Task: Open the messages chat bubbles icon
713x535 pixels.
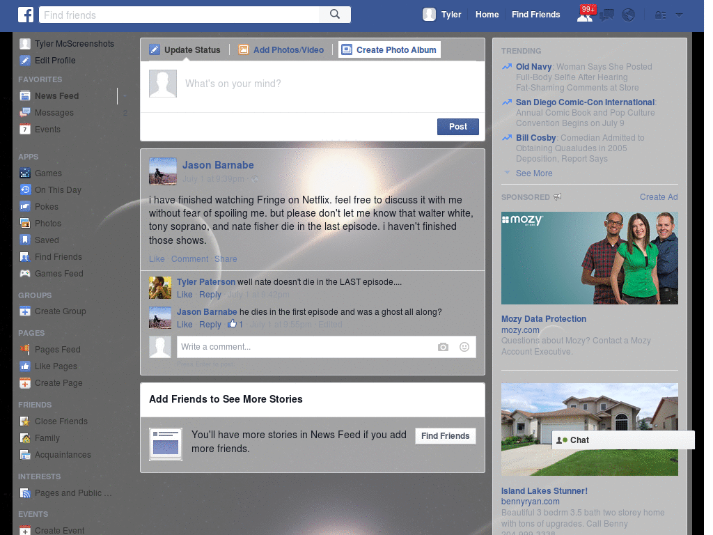Action: click(606, 15)
